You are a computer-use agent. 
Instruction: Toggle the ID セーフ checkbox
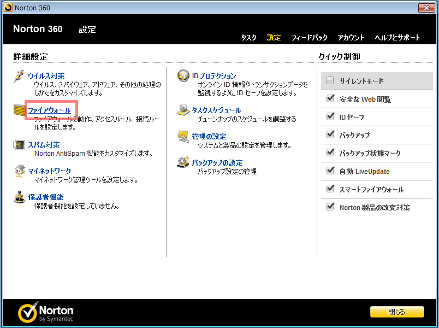(330, 116)
